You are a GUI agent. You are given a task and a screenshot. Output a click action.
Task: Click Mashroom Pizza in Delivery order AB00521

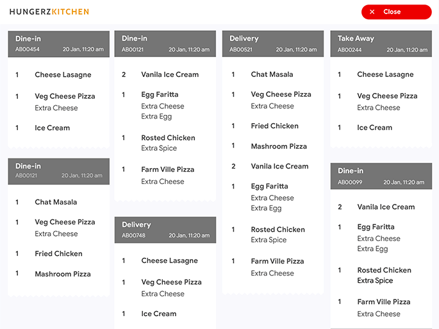coord(279,146)
